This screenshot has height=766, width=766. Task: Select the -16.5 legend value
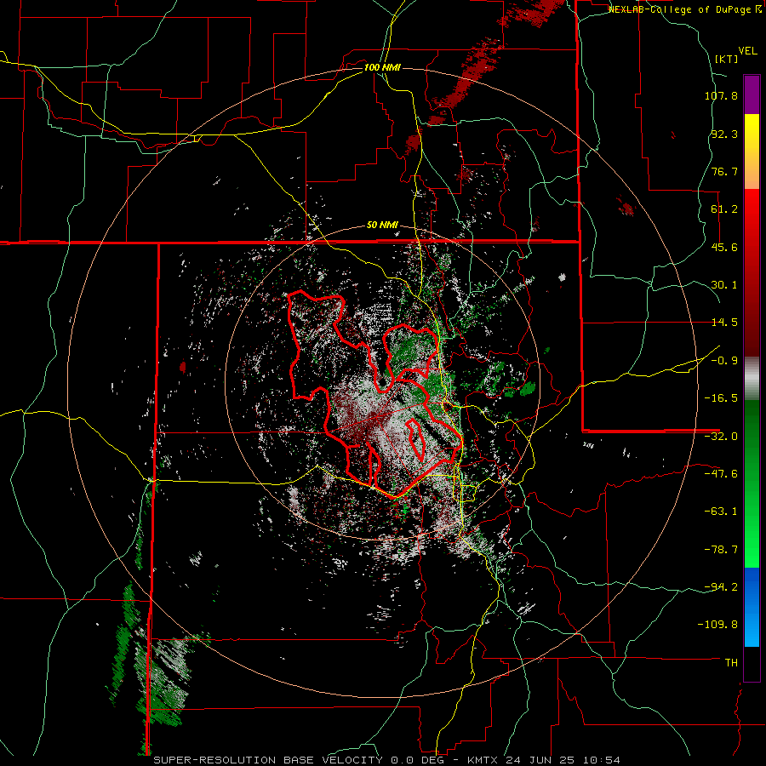[721, 398]
